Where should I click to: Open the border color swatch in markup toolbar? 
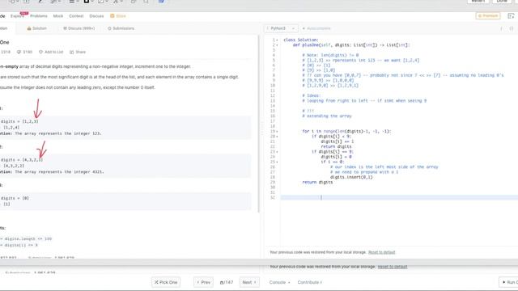[x=88, y=2]
